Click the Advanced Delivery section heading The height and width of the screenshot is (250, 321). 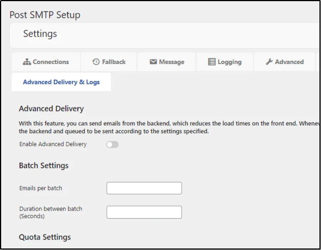pos(51,109)
